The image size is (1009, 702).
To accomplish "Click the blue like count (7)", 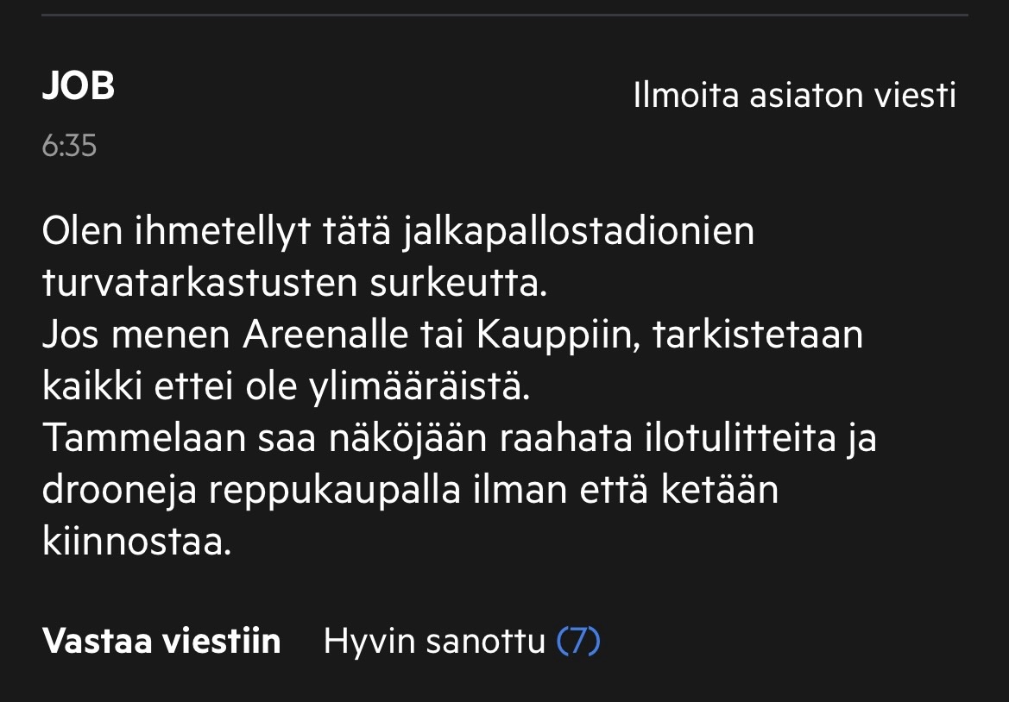I will [578, 642].
